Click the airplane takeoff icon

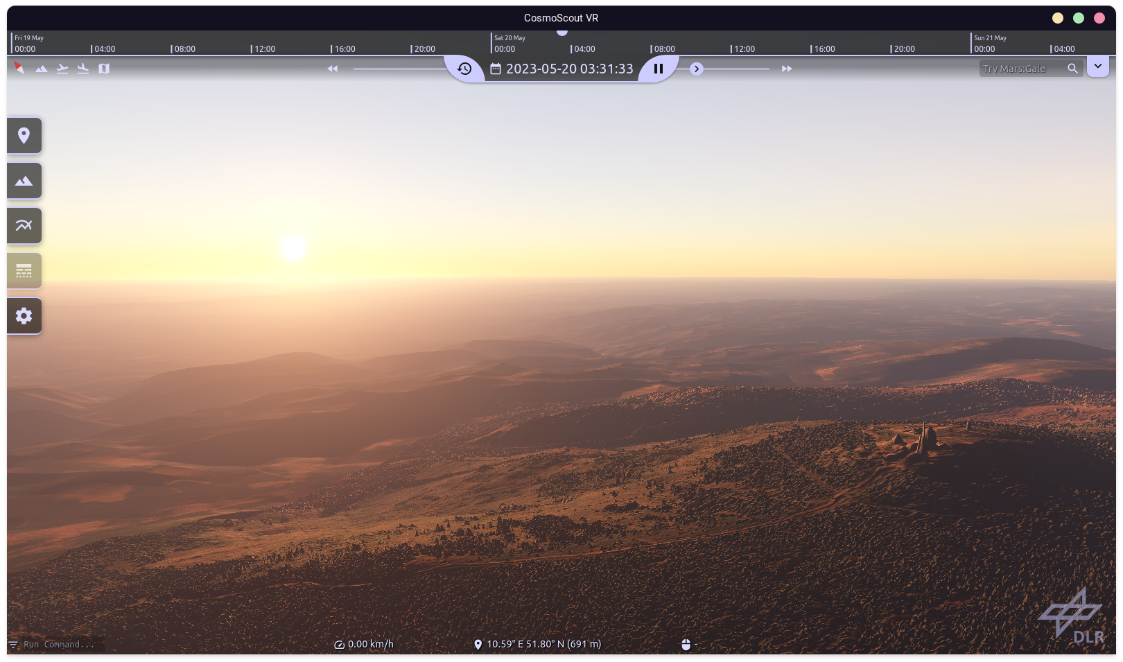click(62, 69)
